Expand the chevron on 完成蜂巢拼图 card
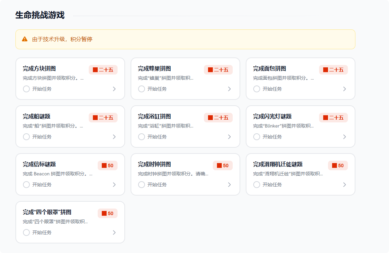389x253 pixels. [229, 89]
